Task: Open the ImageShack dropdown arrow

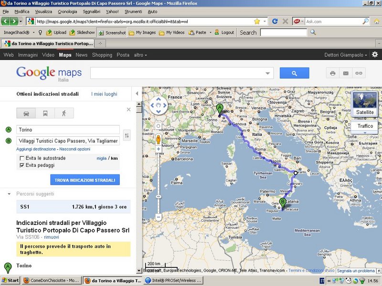Action: pos(33,32)
